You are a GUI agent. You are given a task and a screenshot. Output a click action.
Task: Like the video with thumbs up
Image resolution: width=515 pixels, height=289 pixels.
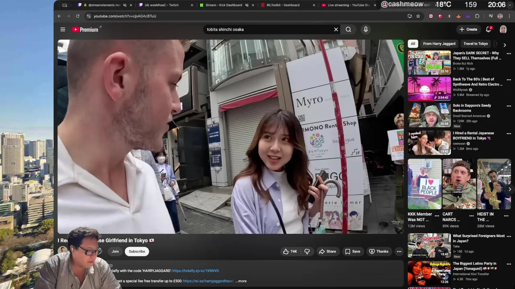coord(290,251)
